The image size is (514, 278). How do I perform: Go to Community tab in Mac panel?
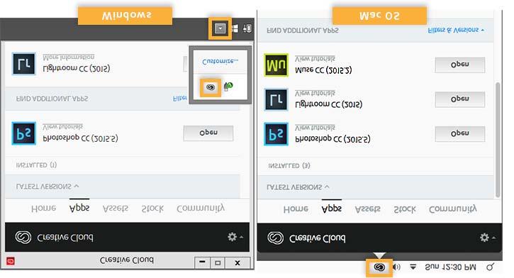pyautogui.click(x=452, y=209)
